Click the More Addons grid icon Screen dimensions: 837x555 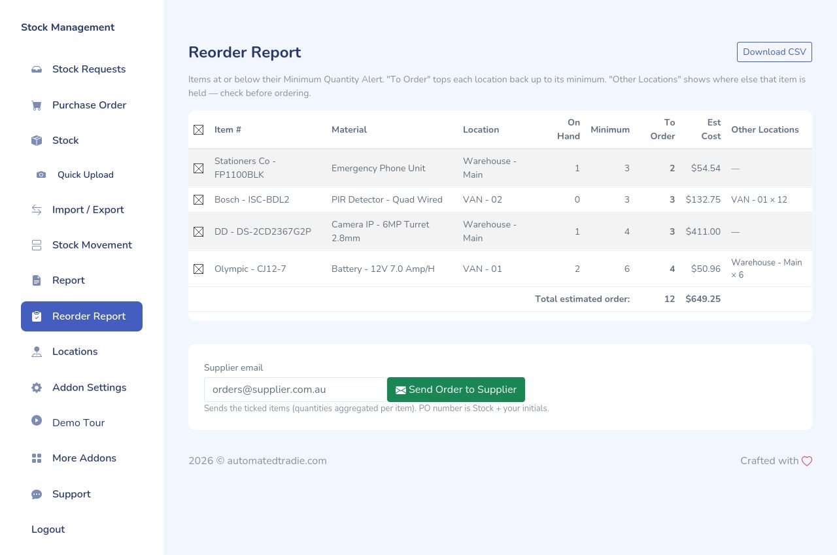click(x=37, y=458)
